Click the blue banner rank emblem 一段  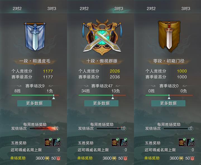(x=35, y=37)
